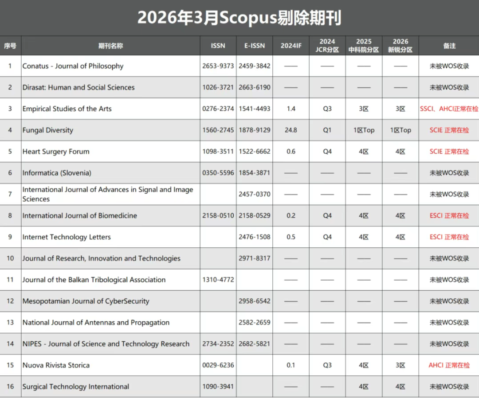This screenshot has width=479, height=398.
Task: Select Internet Technology Letters journal name
Action: (x=67, y=237)
